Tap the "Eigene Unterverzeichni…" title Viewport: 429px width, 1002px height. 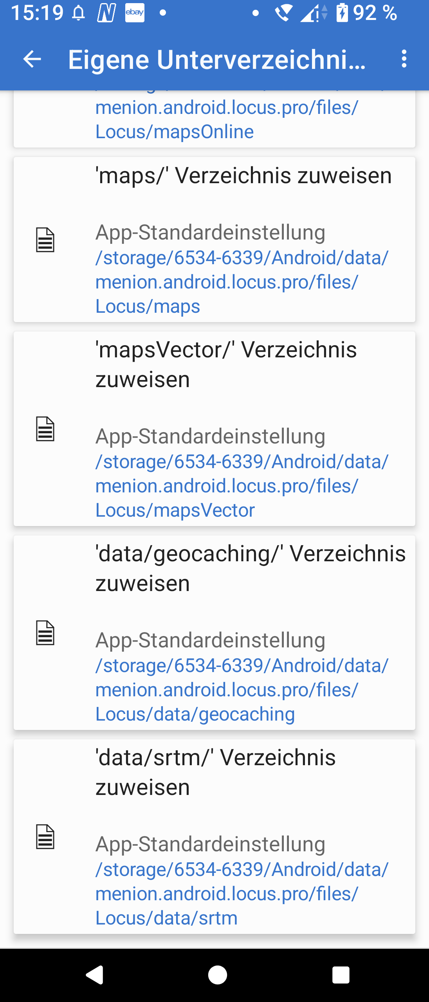coord(217,59)
